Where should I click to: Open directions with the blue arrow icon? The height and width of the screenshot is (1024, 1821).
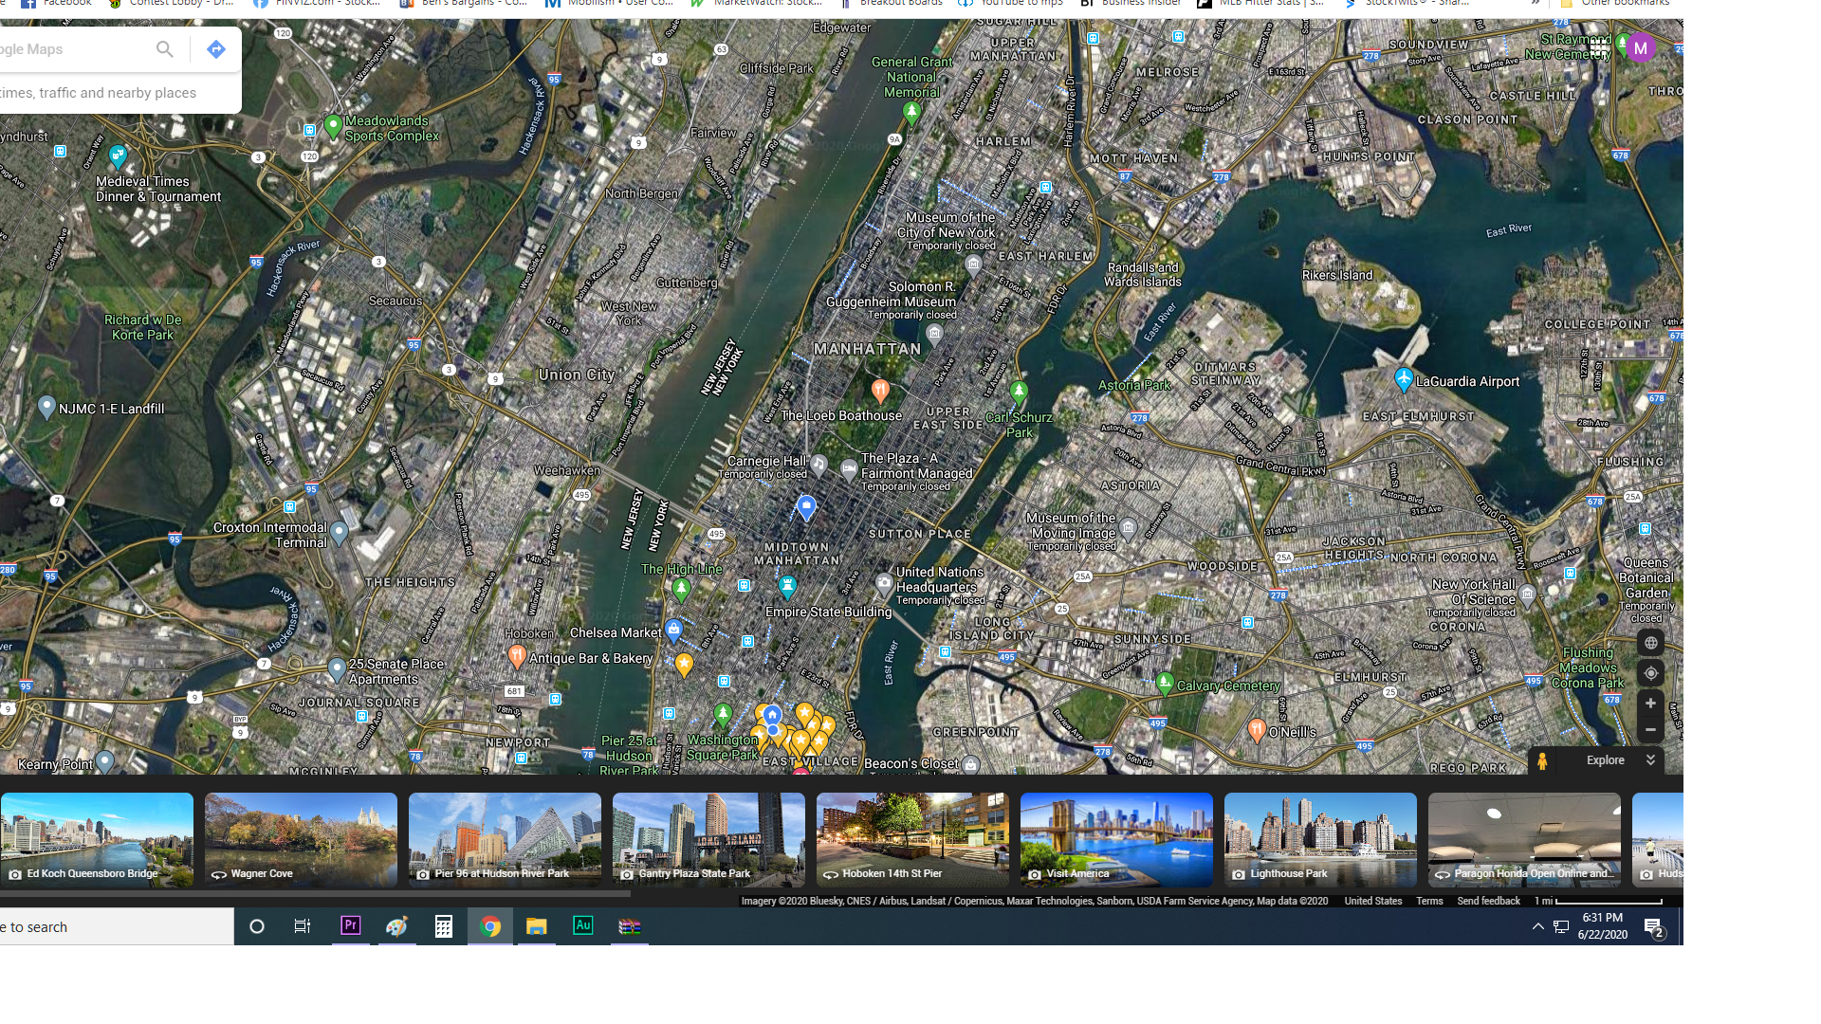click(216, 49)
